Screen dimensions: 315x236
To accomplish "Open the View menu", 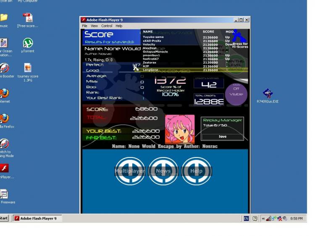I will (x=94, y=26).
